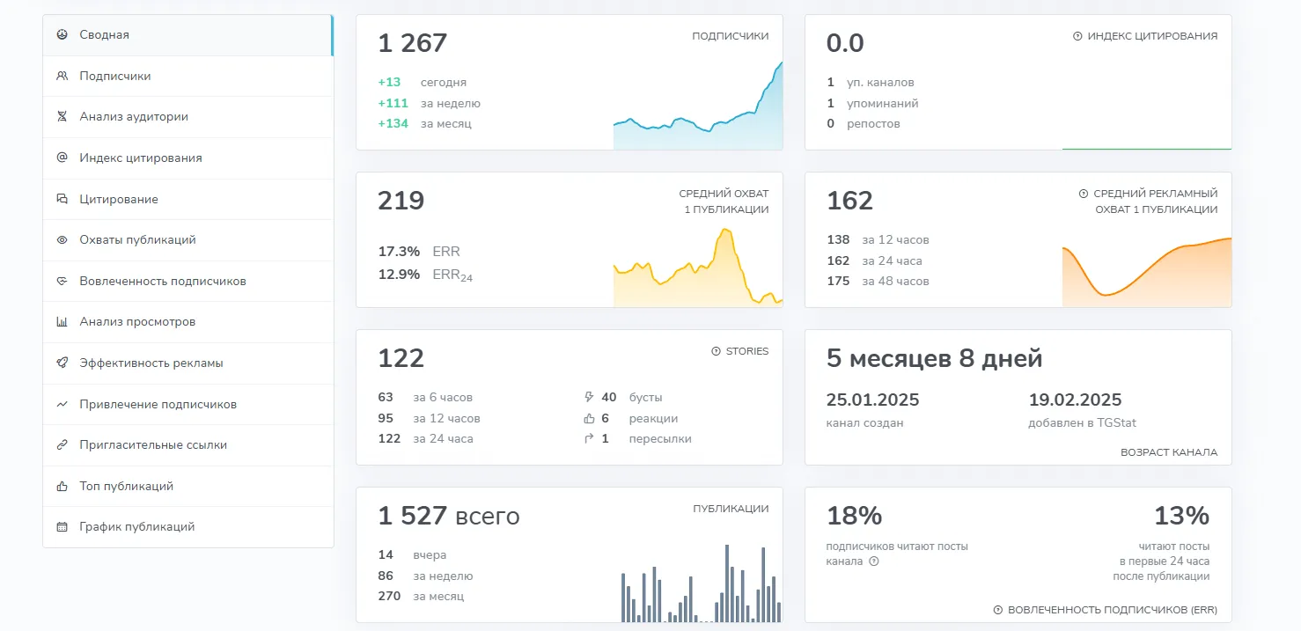Click the subscribers growth sparkline chart

(x=698, y=106)
